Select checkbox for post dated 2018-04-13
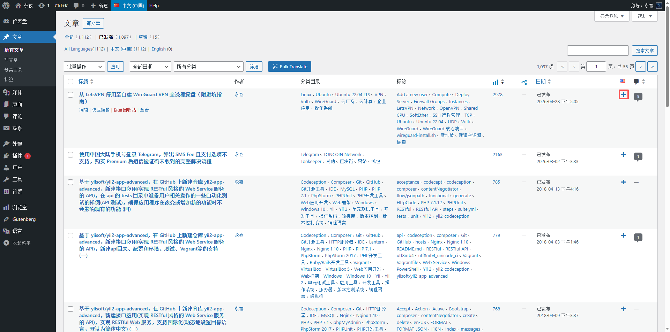 click(70, 182)
